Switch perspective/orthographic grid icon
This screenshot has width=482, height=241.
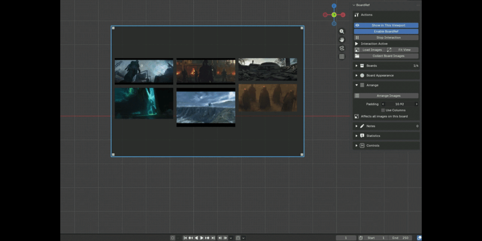pos(342,57)
